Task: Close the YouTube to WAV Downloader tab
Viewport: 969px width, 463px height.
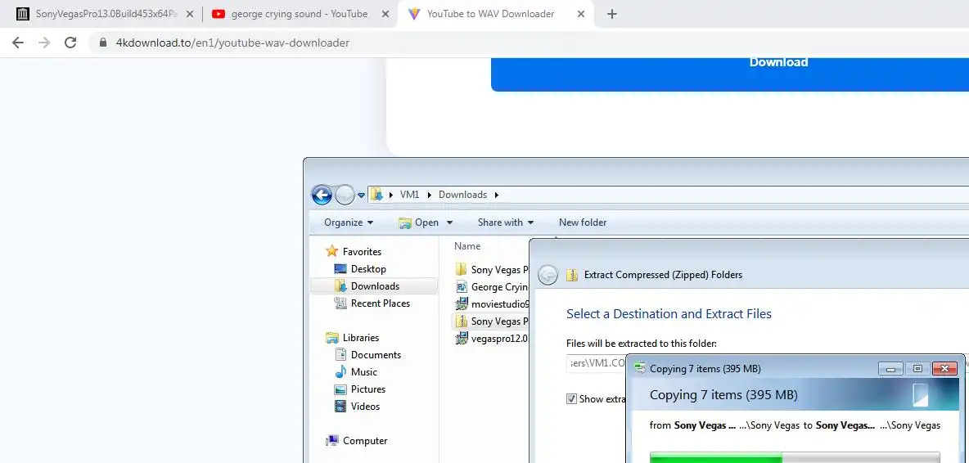Action: click(x=581, y=14)
